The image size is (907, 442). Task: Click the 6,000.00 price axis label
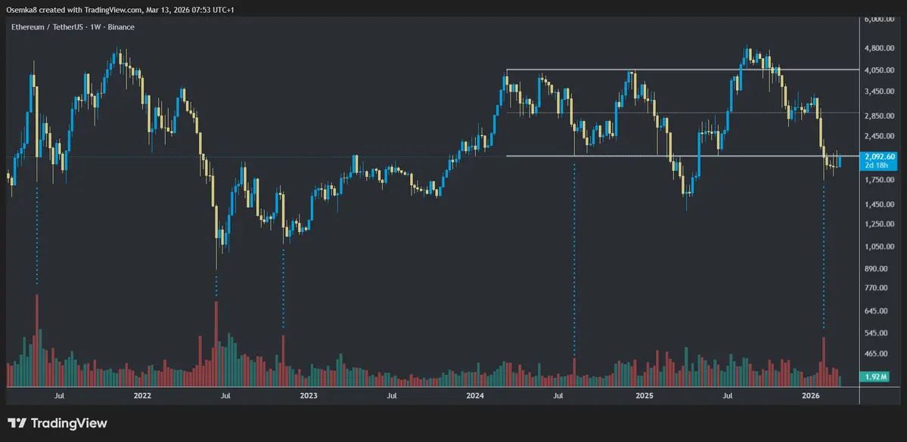click(880, 19)
